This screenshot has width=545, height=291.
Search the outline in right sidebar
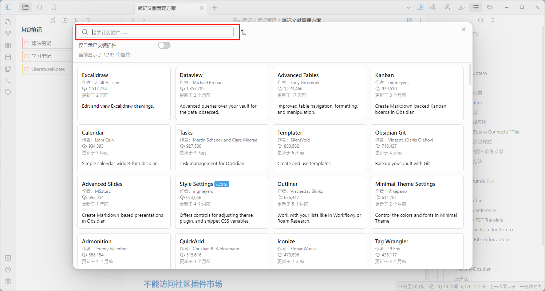[481, 20]
